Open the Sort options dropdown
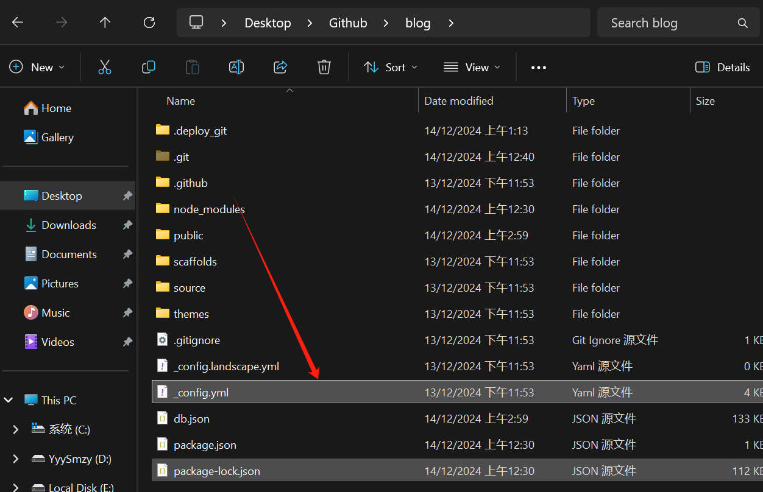Screen dimensions: 763x492 391,67
